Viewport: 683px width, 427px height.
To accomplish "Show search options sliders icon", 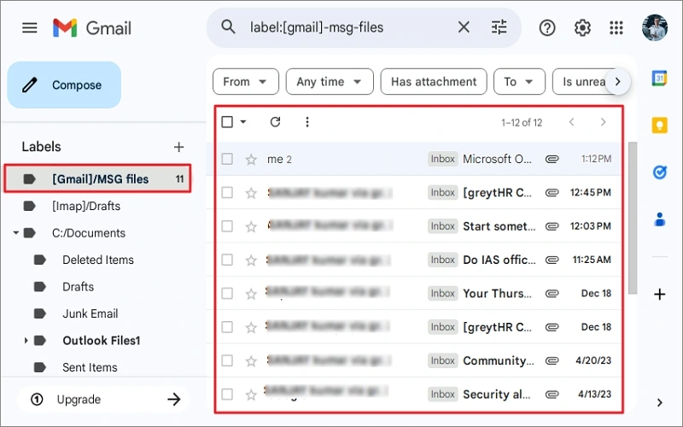I will coord(499,27).
